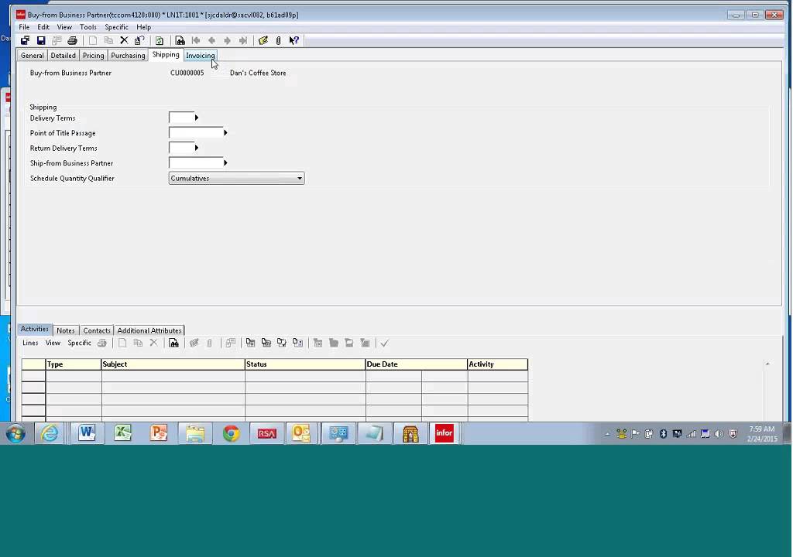Refresh the record with the green arrows icon
The image size is (793, 557).
pos(160,40)
